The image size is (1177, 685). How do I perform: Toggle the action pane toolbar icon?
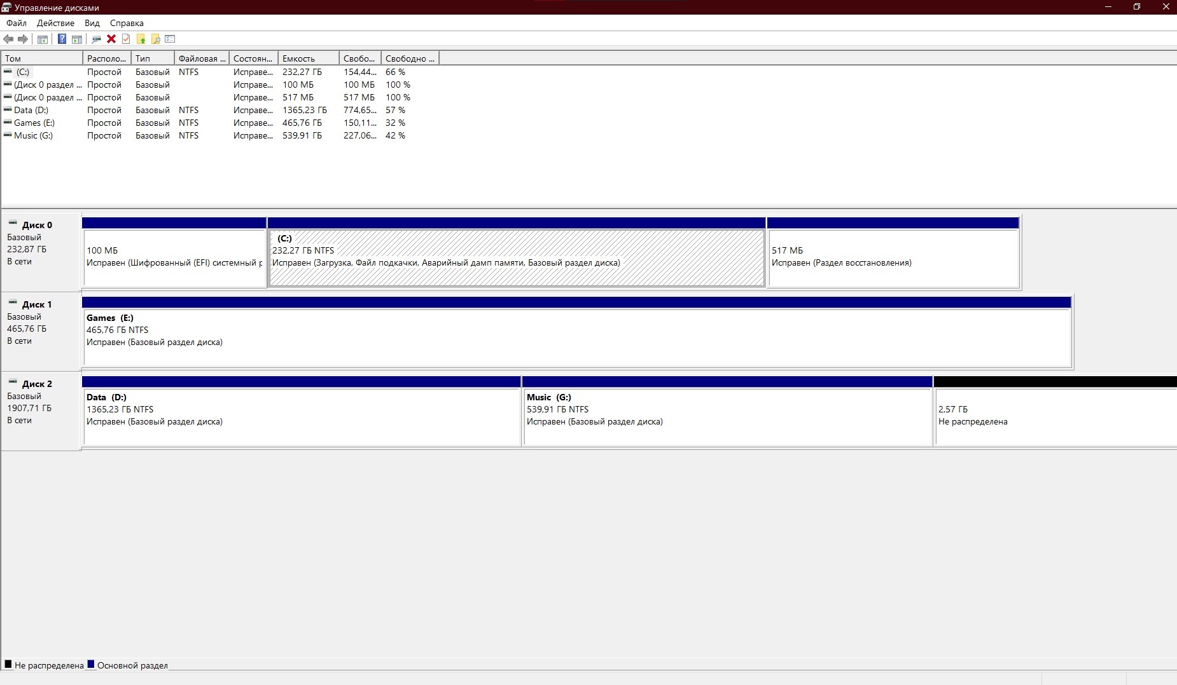(x=77, y=39)
